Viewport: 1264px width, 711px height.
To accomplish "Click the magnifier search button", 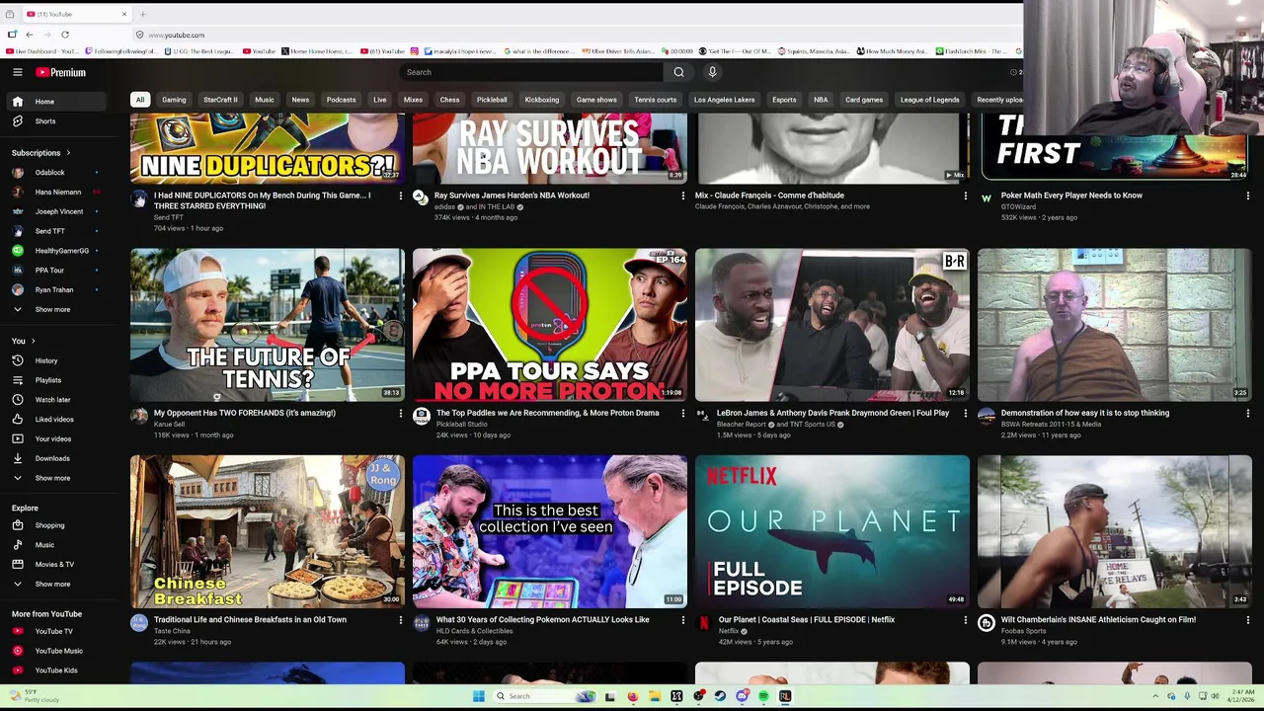I will point(678,72).
